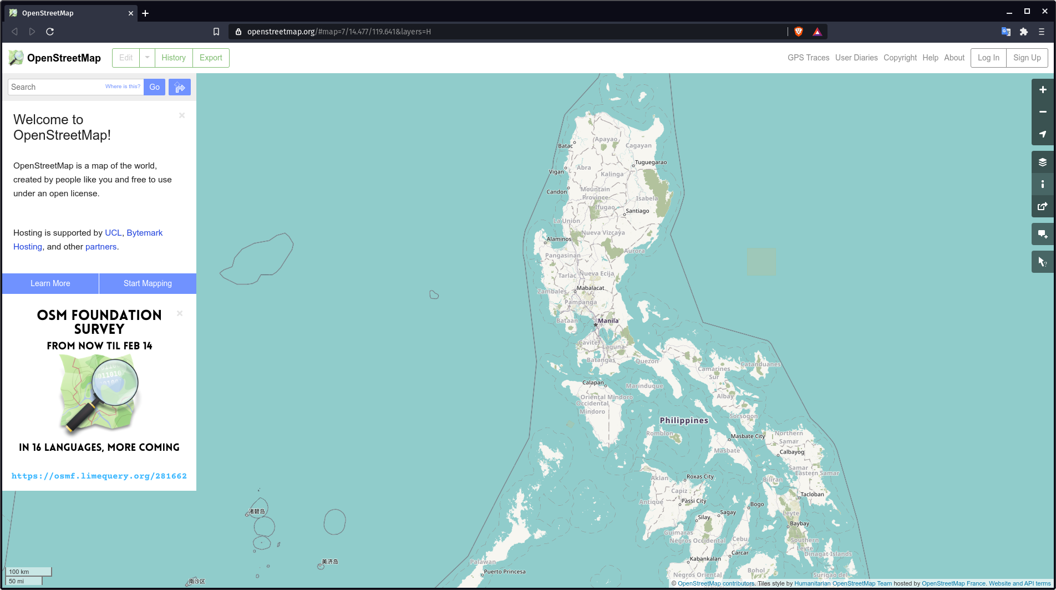Open the OSM Foundation survey link

99,476
